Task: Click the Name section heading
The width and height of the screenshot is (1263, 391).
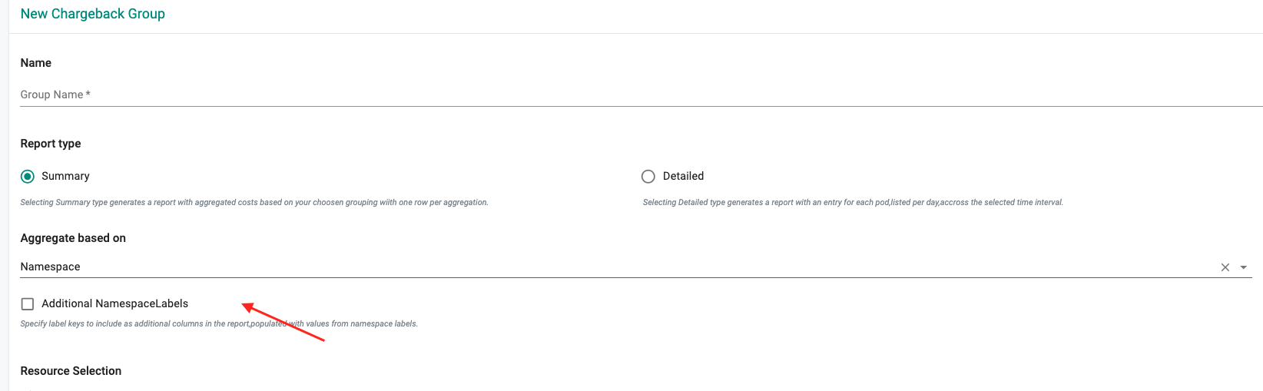Action: coord(35,63)
